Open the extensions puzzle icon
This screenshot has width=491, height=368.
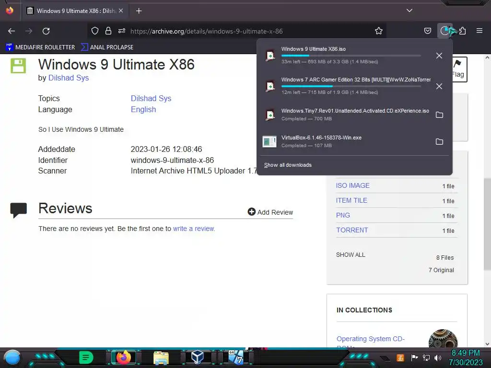[463, 31]
